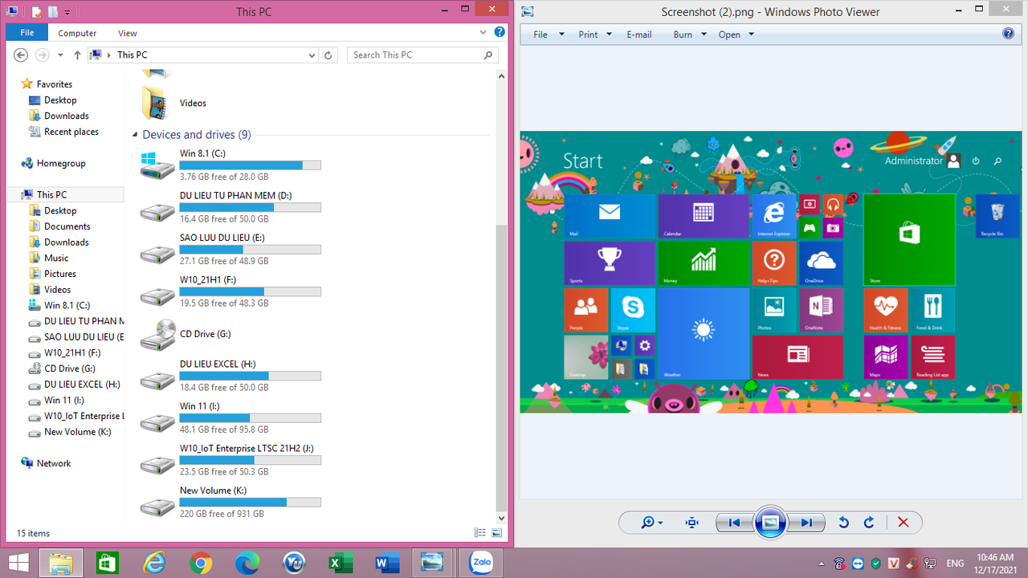Image resolution: width=1028 pixels, height=578 pixels.
Task: Open the File menu in Photo Viewer
Action: coord(540,35)
